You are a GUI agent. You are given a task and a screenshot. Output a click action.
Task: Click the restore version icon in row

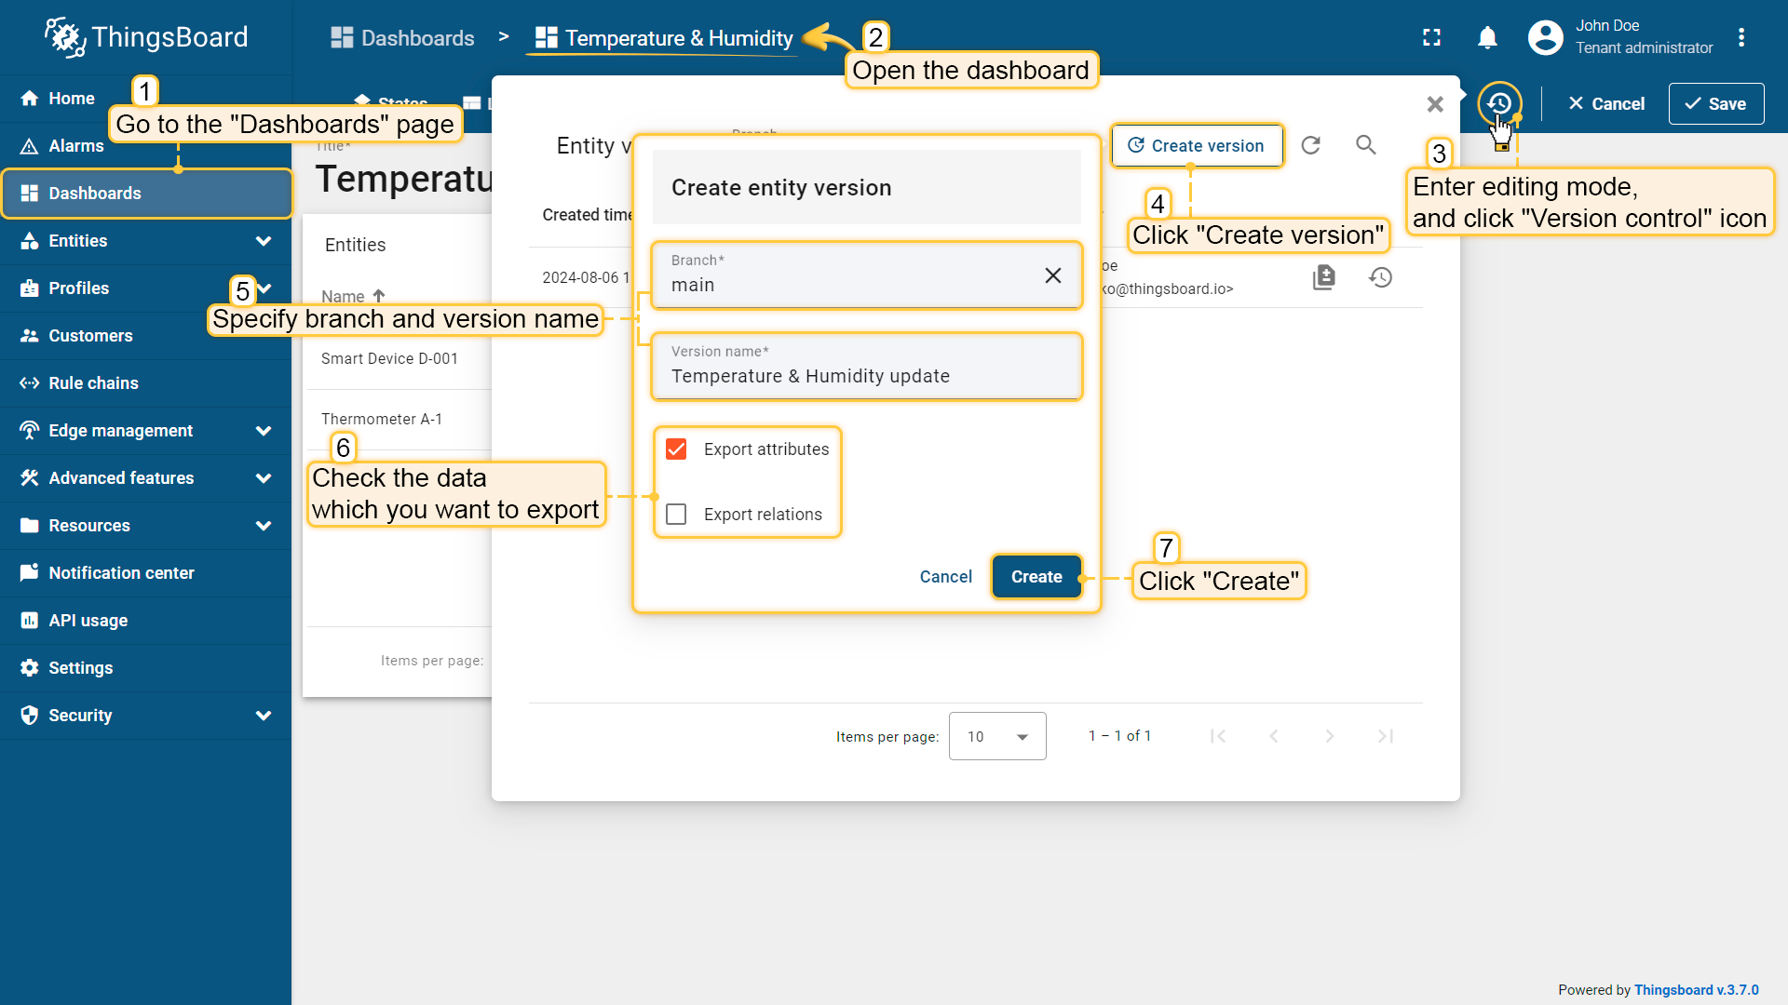pos(1380,277)
